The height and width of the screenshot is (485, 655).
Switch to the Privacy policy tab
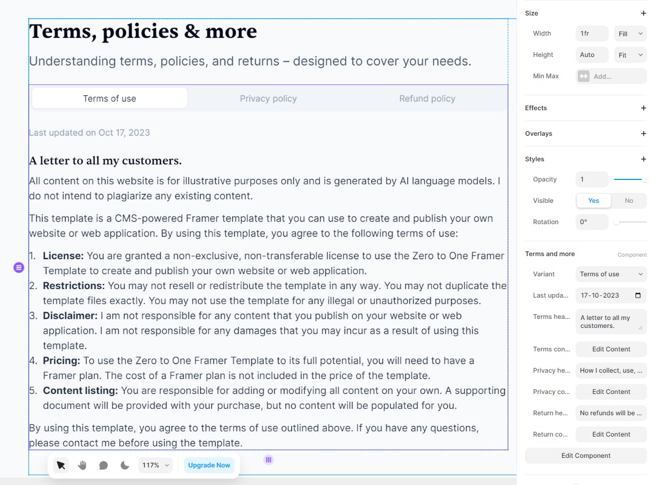pos(268,98)
